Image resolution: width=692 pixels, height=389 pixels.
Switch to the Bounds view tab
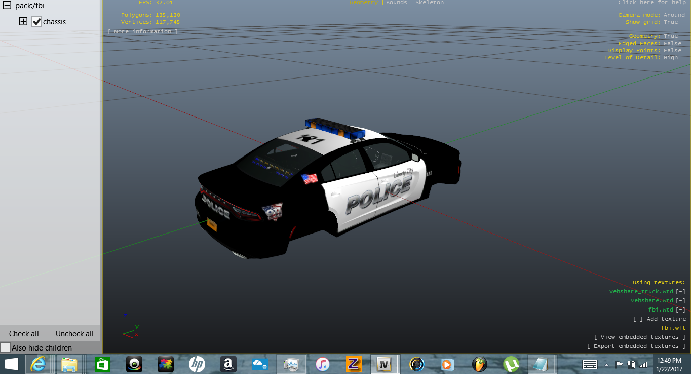(396, 3)
